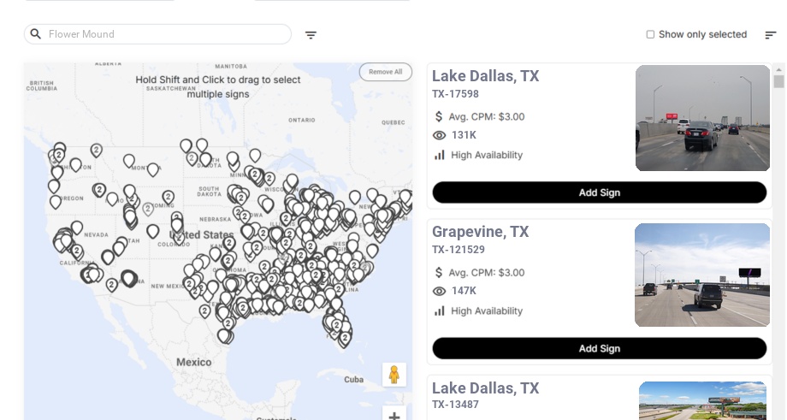Viewport: 787px width, 420px height.
Task: Add the Lake Dallas TX-17598 sign
Action: pyautogui.click(x=599, y=192)
